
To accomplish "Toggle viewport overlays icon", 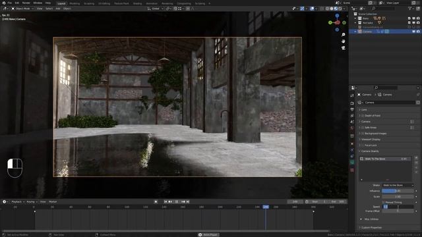I will tap(312, 9).
